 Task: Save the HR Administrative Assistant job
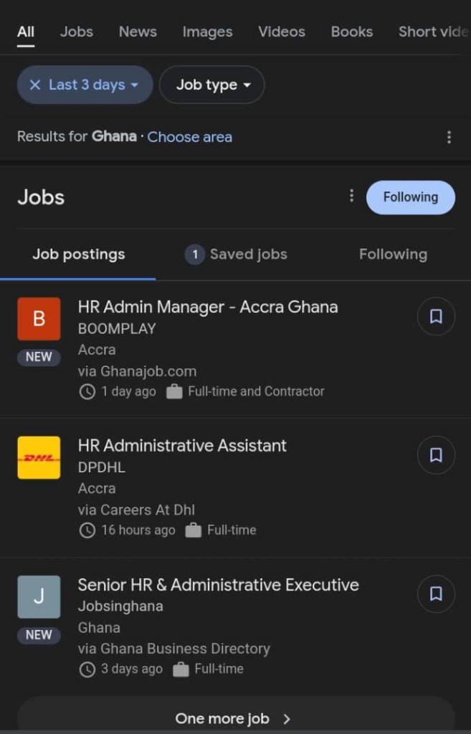(436, 455)
